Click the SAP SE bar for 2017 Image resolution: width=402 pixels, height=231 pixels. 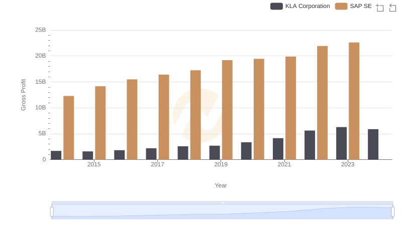coord(164,117)
